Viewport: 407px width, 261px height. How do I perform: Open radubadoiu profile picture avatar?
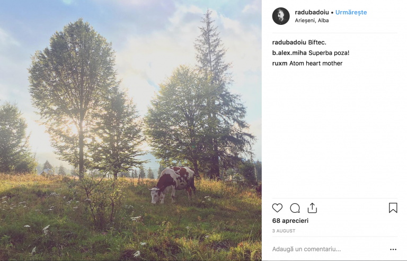281,16
